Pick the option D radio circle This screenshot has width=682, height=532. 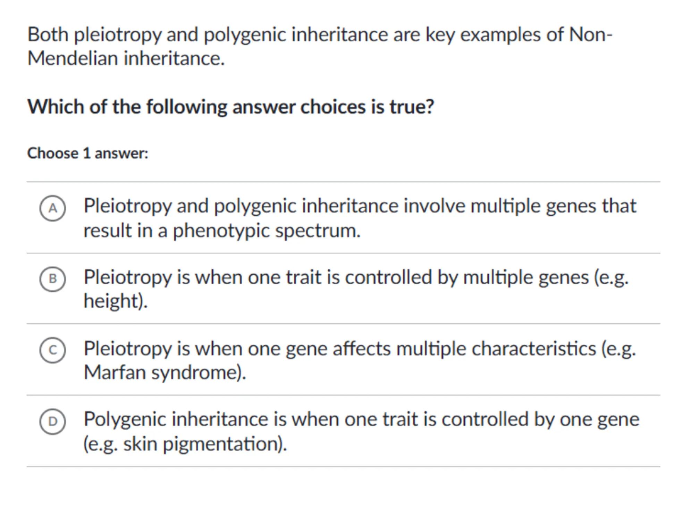click(x=52, y=422)
